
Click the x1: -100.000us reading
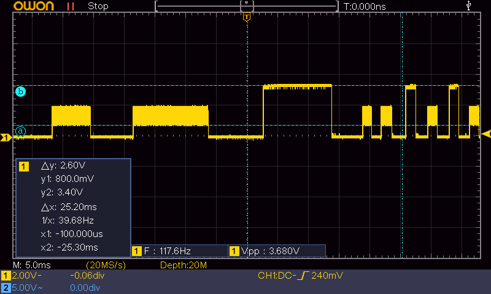[x=72, y=234]
